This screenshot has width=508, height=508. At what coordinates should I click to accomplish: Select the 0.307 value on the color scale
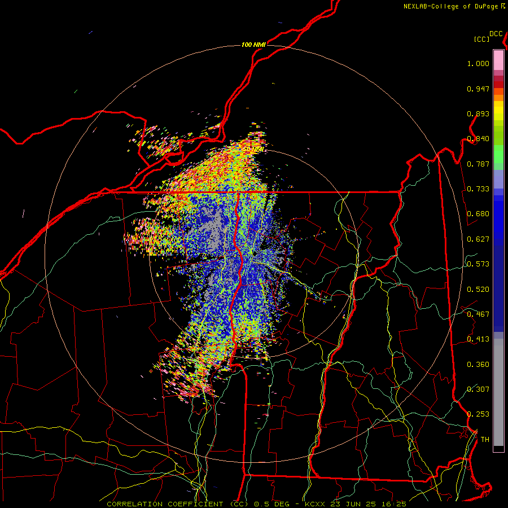coord(478,389)
